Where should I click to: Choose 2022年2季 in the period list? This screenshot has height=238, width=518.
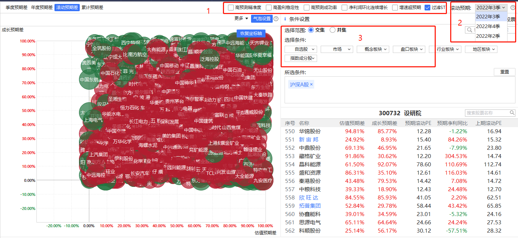point(491,36)
